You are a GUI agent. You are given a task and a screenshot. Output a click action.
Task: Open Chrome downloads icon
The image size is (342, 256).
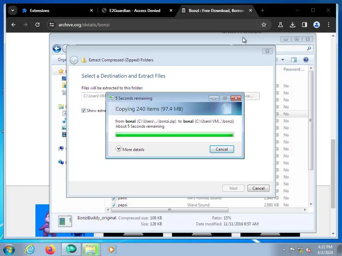coord(293,25)
